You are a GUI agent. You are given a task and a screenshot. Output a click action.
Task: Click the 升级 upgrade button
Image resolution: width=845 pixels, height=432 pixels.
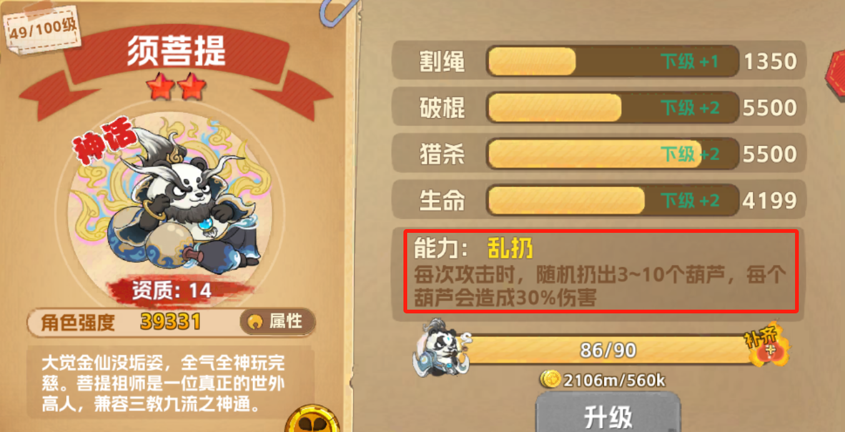coord(608,413)
